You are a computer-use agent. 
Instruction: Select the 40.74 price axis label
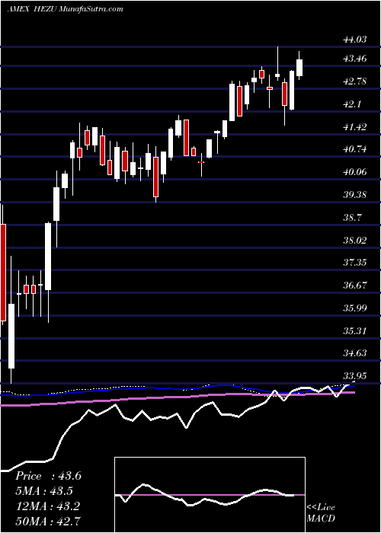[x=355, y=149]
